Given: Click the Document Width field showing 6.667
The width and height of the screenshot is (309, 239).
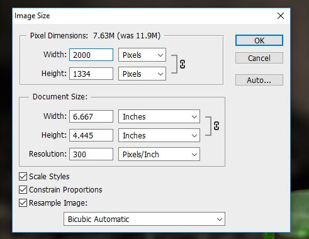Looking at the screenshot, I should [91, 116].
